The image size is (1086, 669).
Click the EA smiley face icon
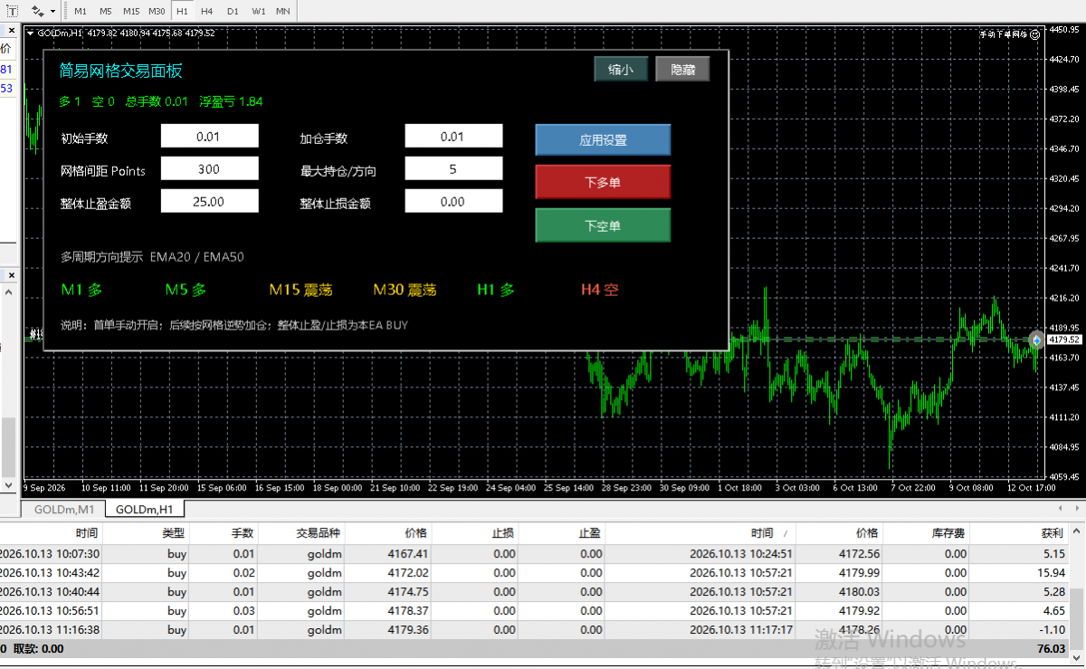tap(1035, 33)
